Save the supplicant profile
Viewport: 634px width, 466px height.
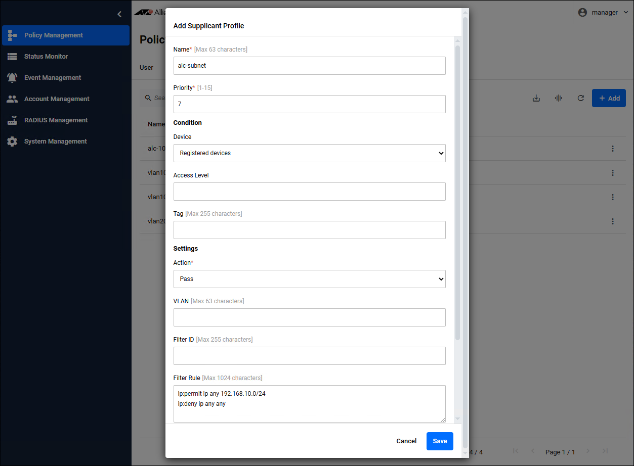[x=440, y=441]
